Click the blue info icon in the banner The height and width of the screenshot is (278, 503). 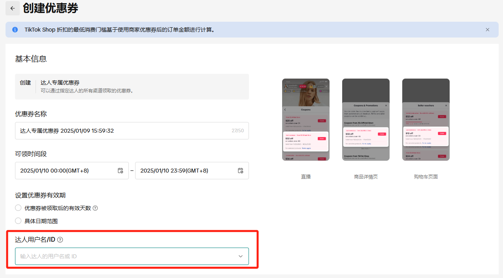click(15, 30)
